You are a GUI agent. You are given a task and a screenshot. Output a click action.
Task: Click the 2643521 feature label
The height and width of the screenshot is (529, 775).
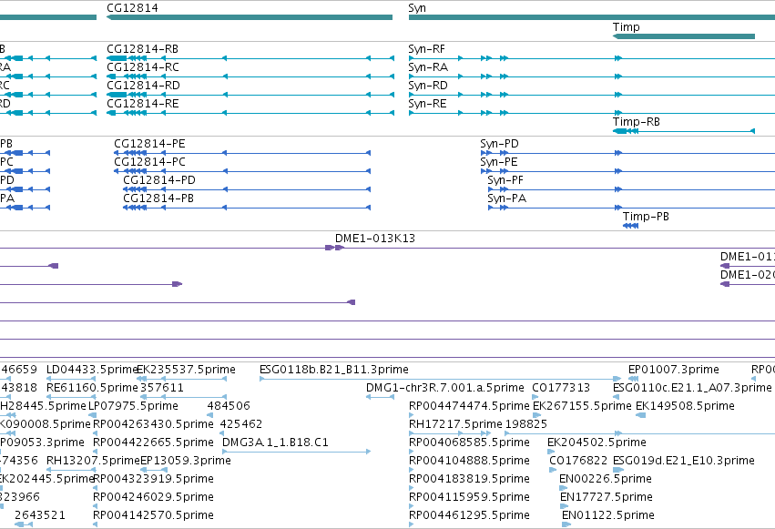(39, 515)
